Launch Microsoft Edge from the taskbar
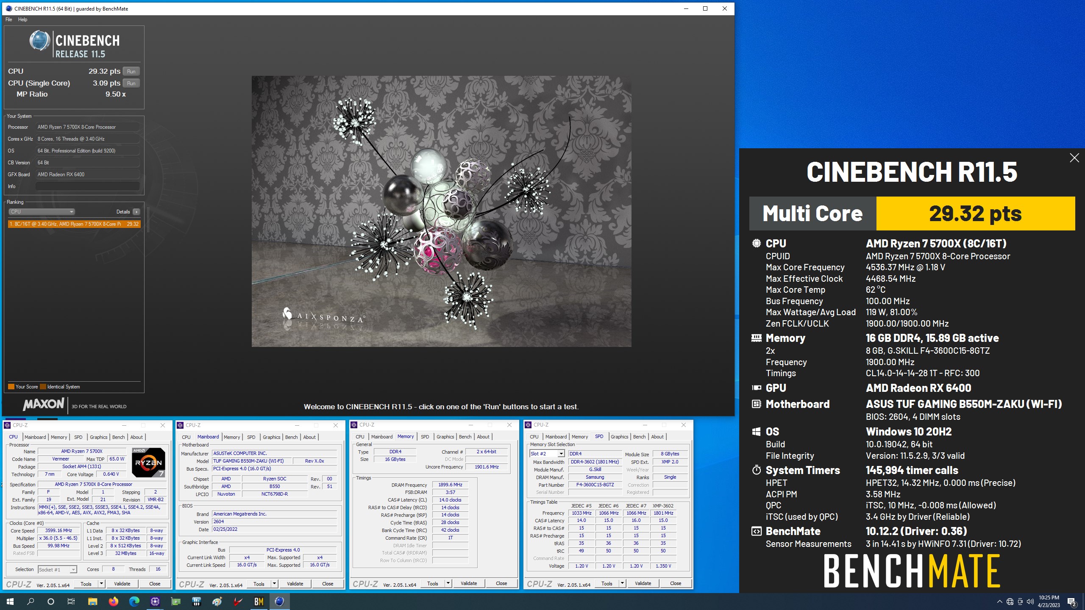 (x=134, y=601)
